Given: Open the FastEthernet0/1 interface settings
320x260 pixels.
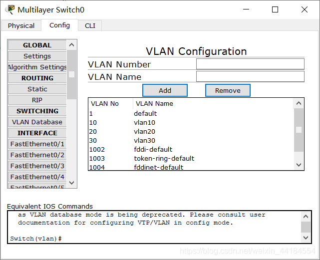Looking at the screenshot, I should pyautogui.click(x=37, y=144).
